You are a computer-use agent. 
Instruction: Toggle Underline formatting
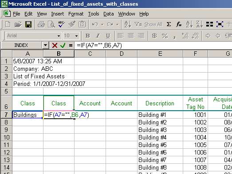108,36
